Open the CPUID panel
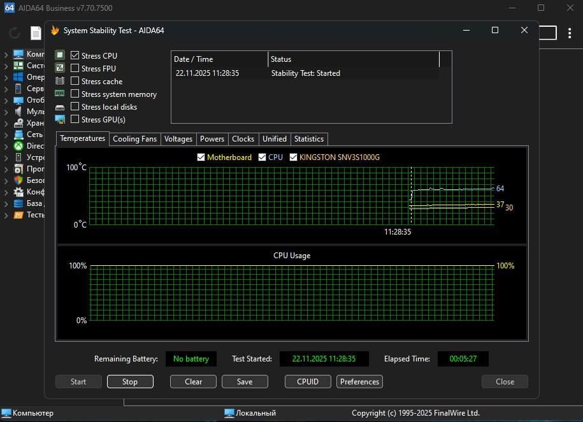The height and width of the screenshot is (422, 583). [x=308, y=381]
